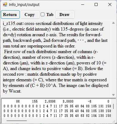Click the Info_Input/output window app icon
The width and height of the screenshot is (117, 124).
coord(5,4)
